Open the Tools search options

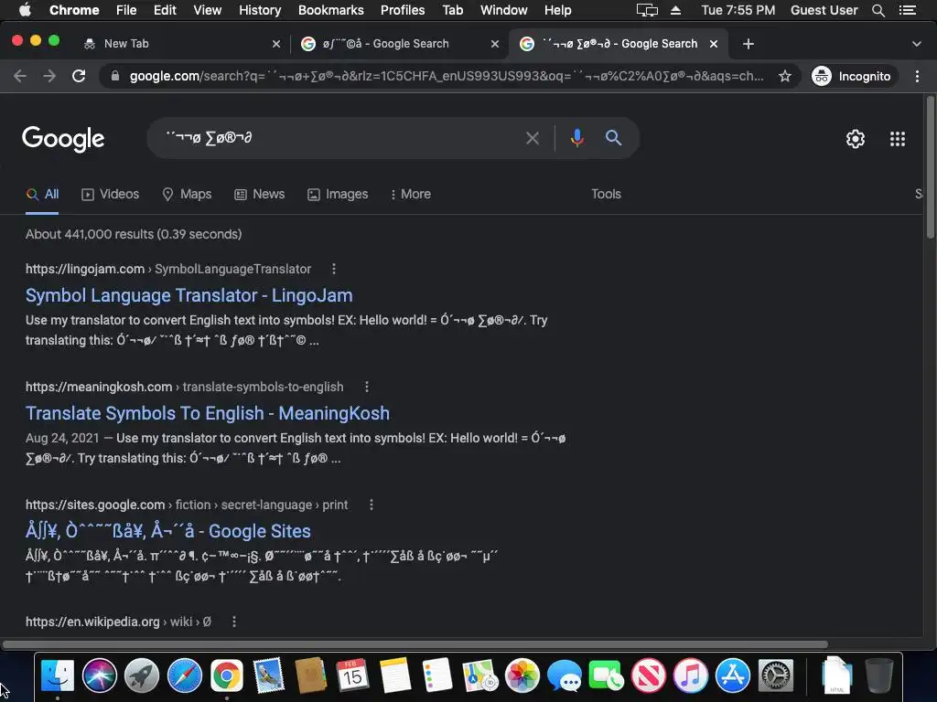point(606,194)
